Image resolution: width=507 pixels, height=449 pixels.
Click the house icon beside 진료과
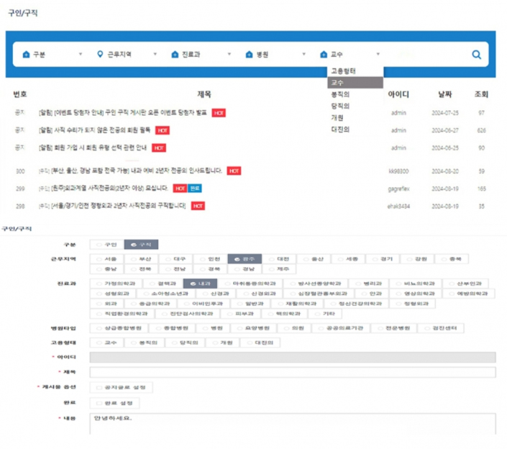(175, 55)
